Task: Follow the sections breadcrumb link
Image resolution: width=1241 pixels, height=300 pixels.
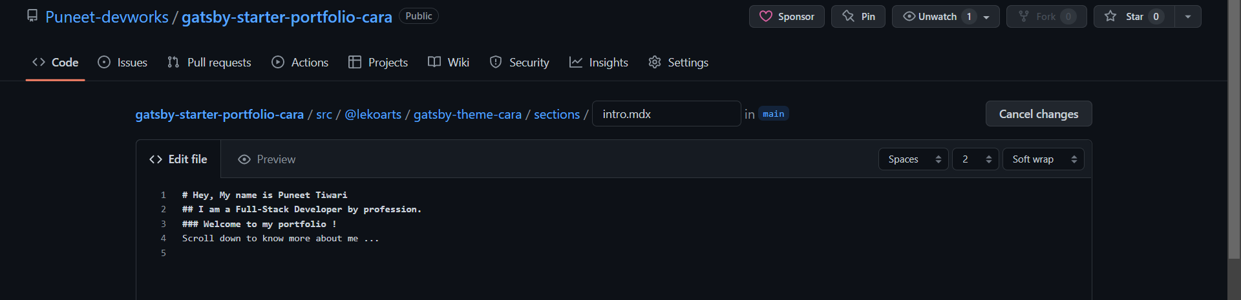Action: click(557, 114)
